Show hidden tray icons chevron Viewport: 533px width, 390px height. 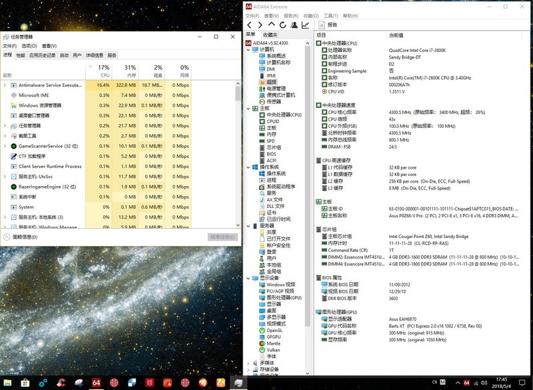pos(458,383)
